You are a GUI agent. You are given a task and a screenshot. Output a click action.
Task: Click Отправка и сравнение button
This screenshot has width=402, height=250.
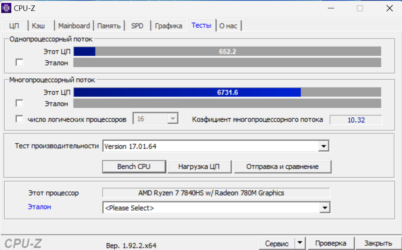click(x=282, y=166)
